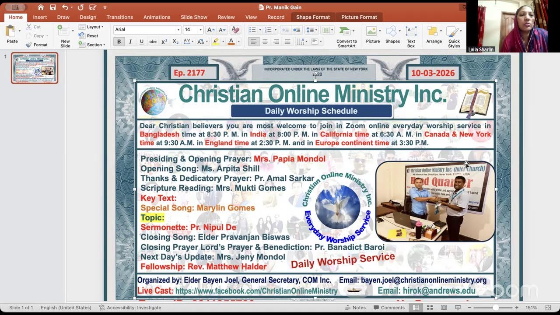This screenshot has width=560, height=315.
Task: Align text left
Action: coord(253,42)
